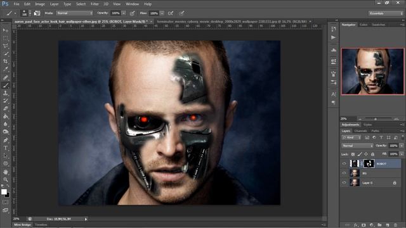Screen dimensions: 406x228
Task: Open the Character panel icon
Action: coord(334,94)
